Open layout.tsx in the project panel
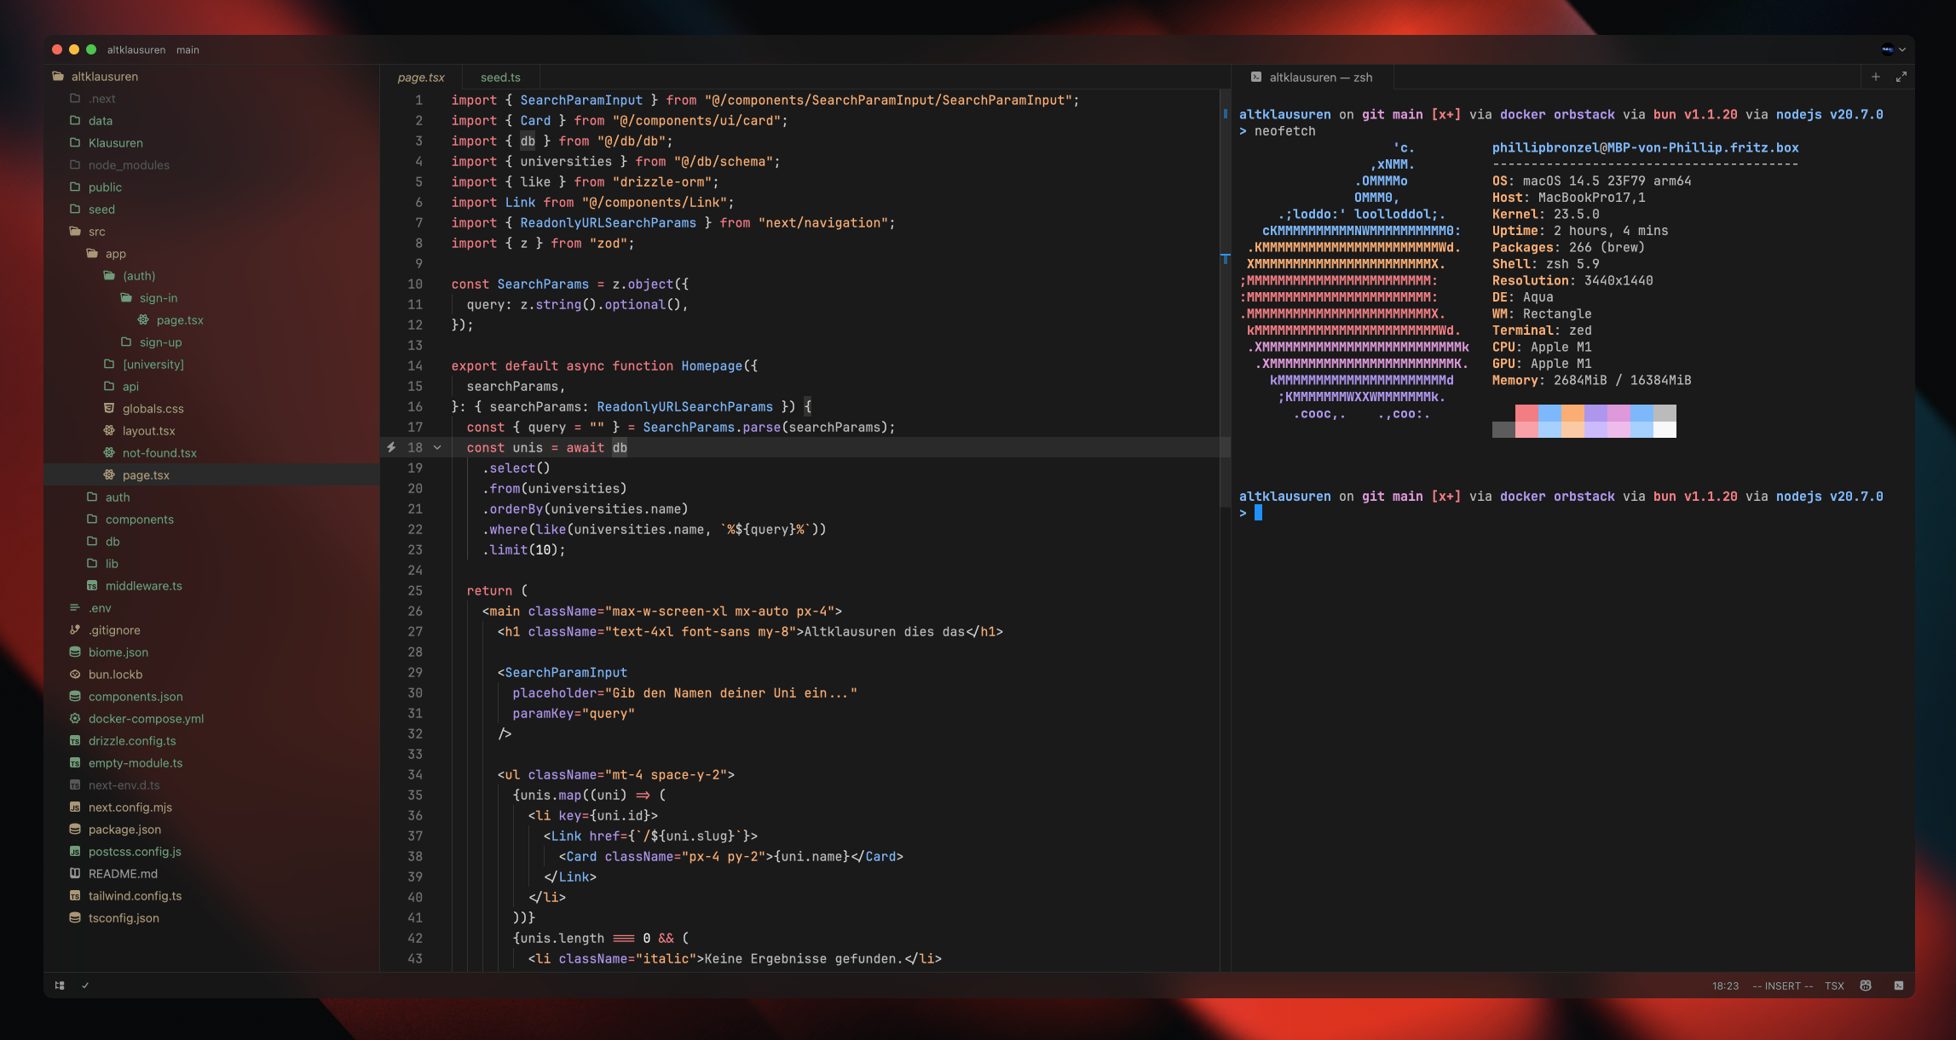The width and height of the screenshot is (1956, 1040). tap(211, 430)
